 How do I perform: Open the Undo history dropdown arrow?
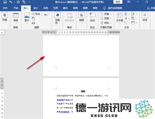[14, 2]
